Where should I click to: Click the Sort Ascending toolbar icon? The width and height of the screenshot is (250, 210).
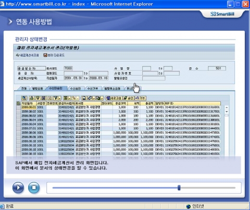coord(32,98)
